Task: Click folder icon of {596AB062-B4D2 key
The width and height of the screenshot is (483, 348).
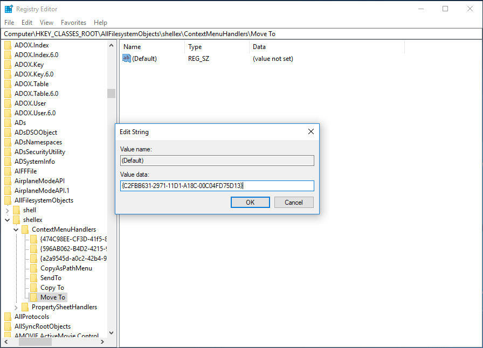Action: point(34,249)
